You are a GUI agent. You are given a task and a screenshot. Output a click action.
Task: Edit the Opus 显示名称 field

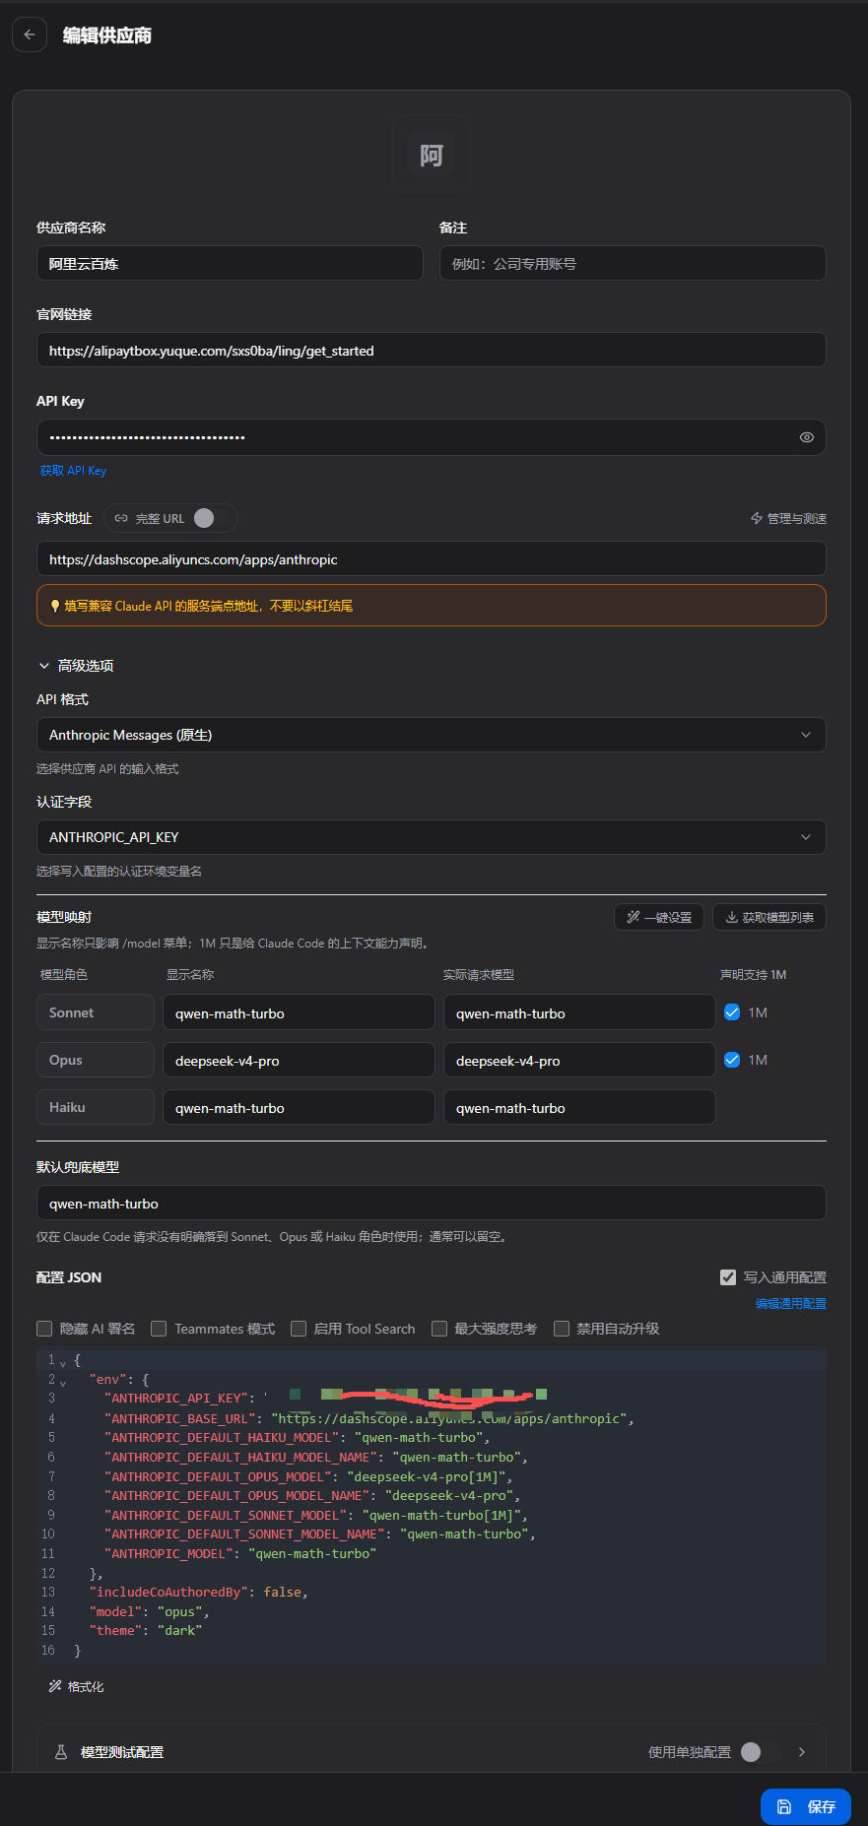(x=299, y=1060)
